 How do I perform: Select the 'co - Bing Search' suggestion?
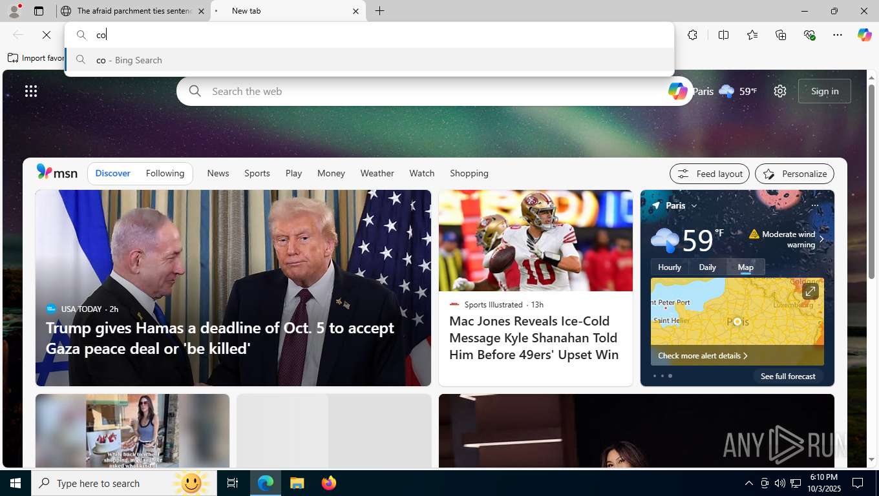[369, 60]
